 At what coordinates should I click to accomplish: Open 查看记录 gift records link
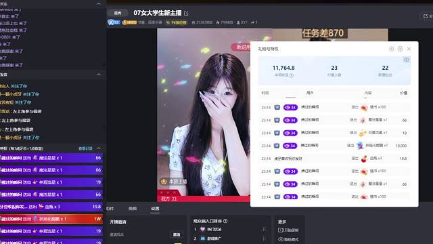(85, 148)
